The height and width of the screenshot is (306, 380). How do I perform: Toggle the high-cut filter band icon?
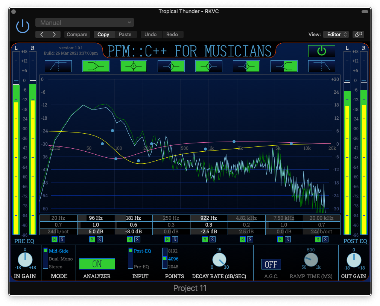point(321,66)
